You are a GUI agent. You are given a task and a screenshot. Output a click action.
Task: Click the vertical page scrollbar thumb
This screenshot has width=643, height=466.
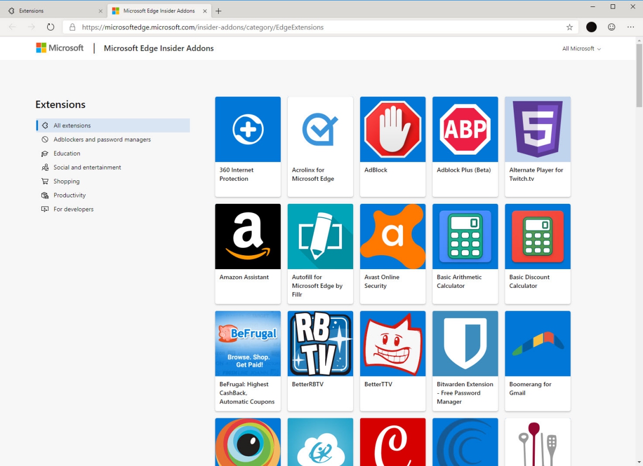pos(639,75)
